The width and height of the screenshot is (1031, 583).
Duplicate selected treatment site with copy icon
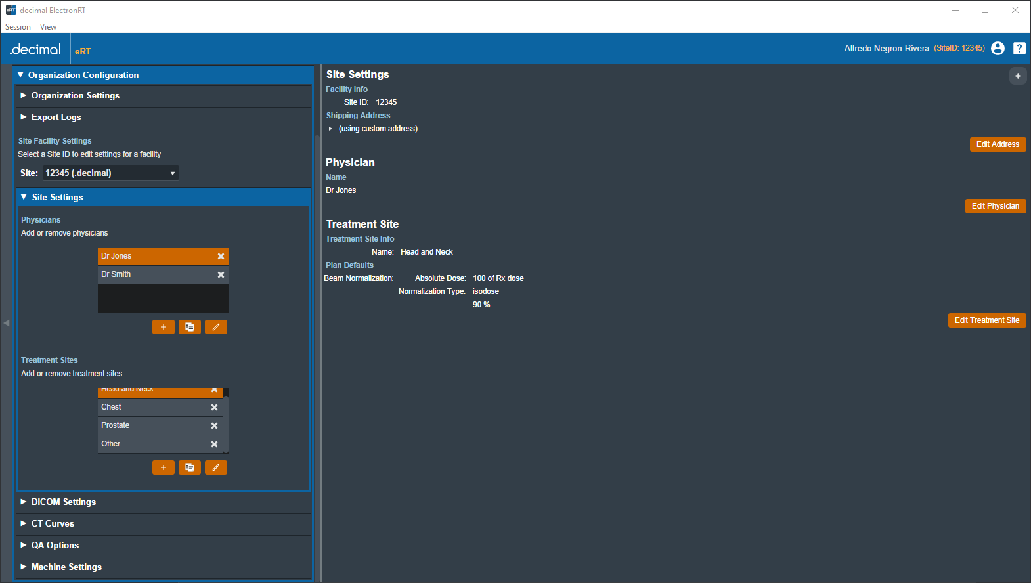coord(190,467)
